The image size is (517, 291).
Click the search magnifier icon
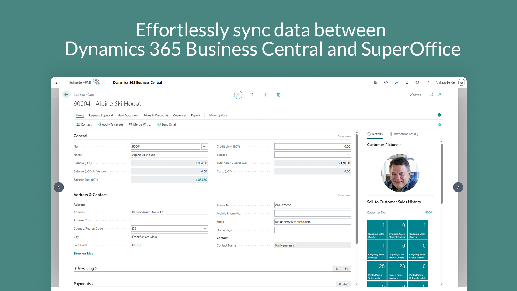(x=396, y=82)
